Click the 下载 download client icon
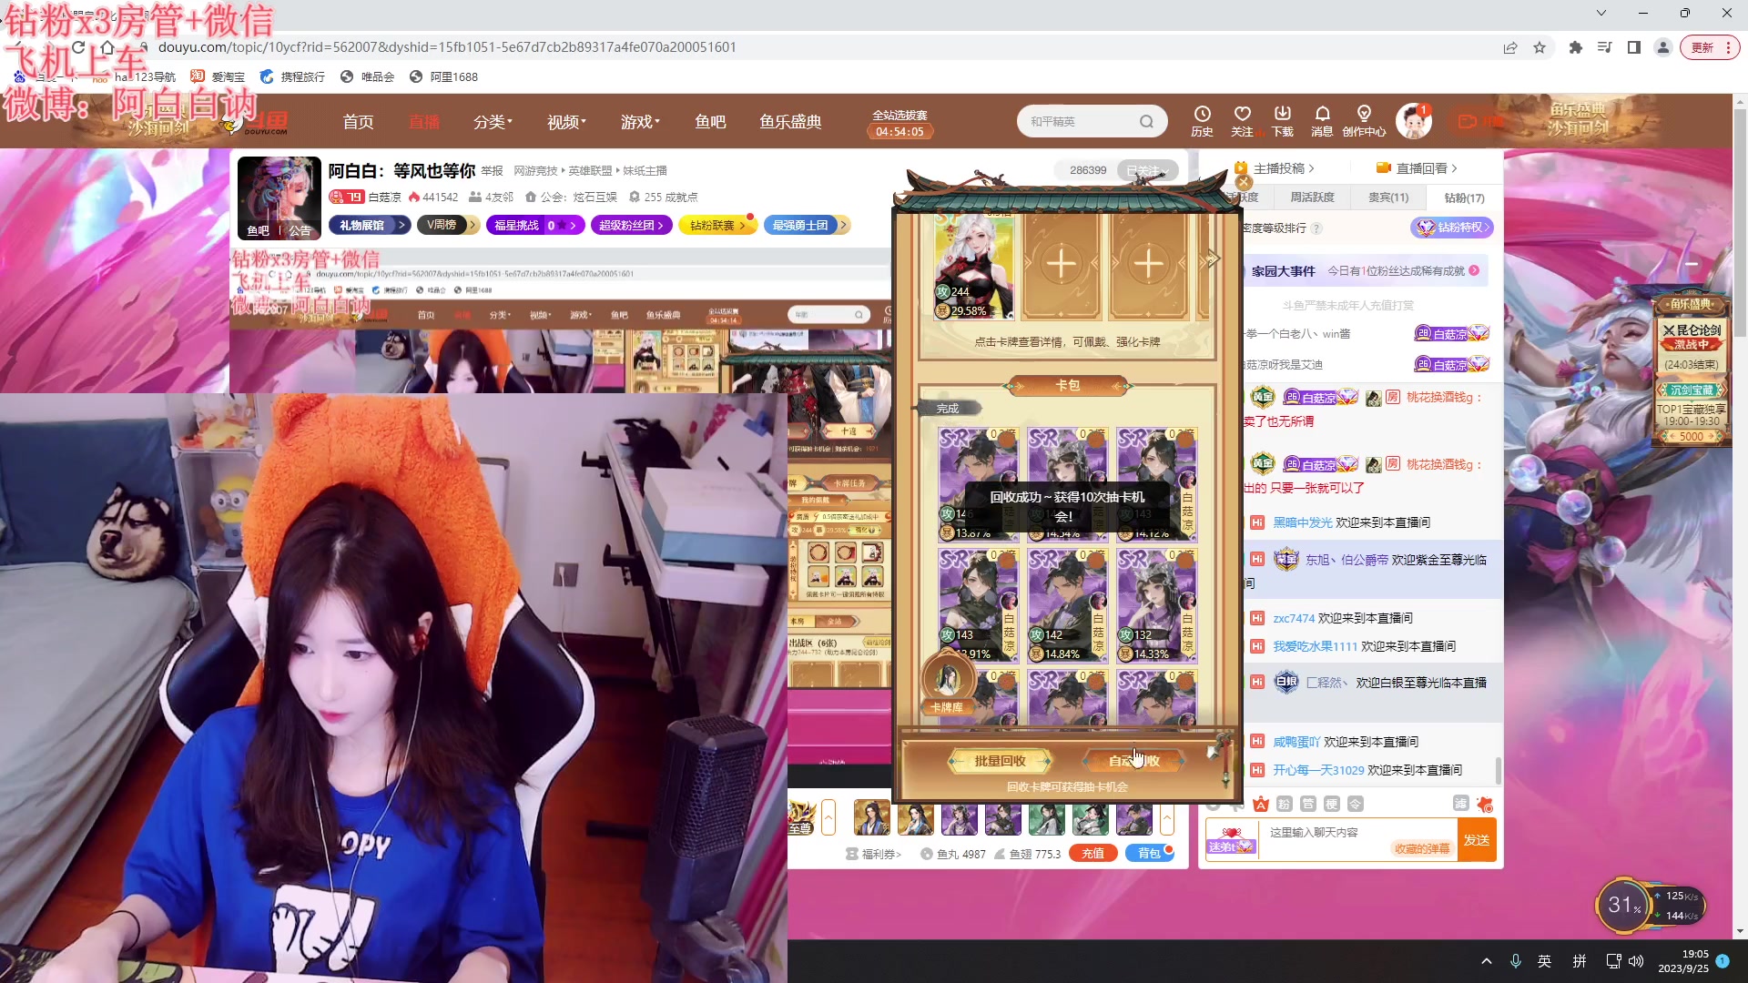1748x983 pixels. pos(1283,120)
